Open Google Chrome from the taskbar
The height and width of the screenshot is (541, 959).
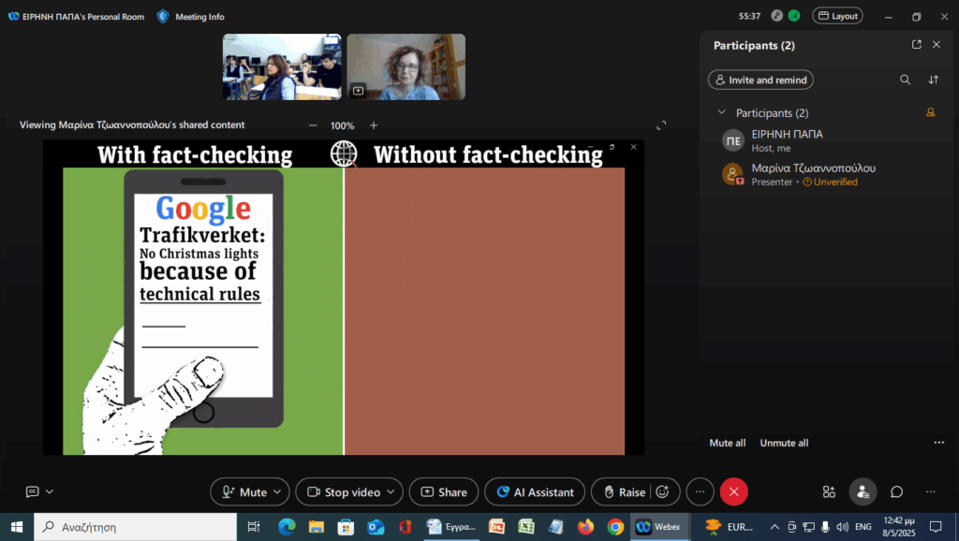tap(615, 527)
